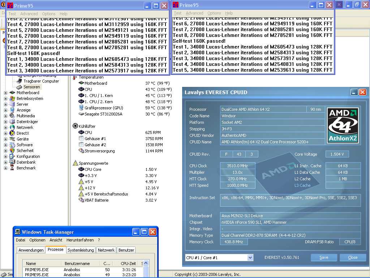Open Ansicht menu in Task-Manager

click(x=56, y=240)
